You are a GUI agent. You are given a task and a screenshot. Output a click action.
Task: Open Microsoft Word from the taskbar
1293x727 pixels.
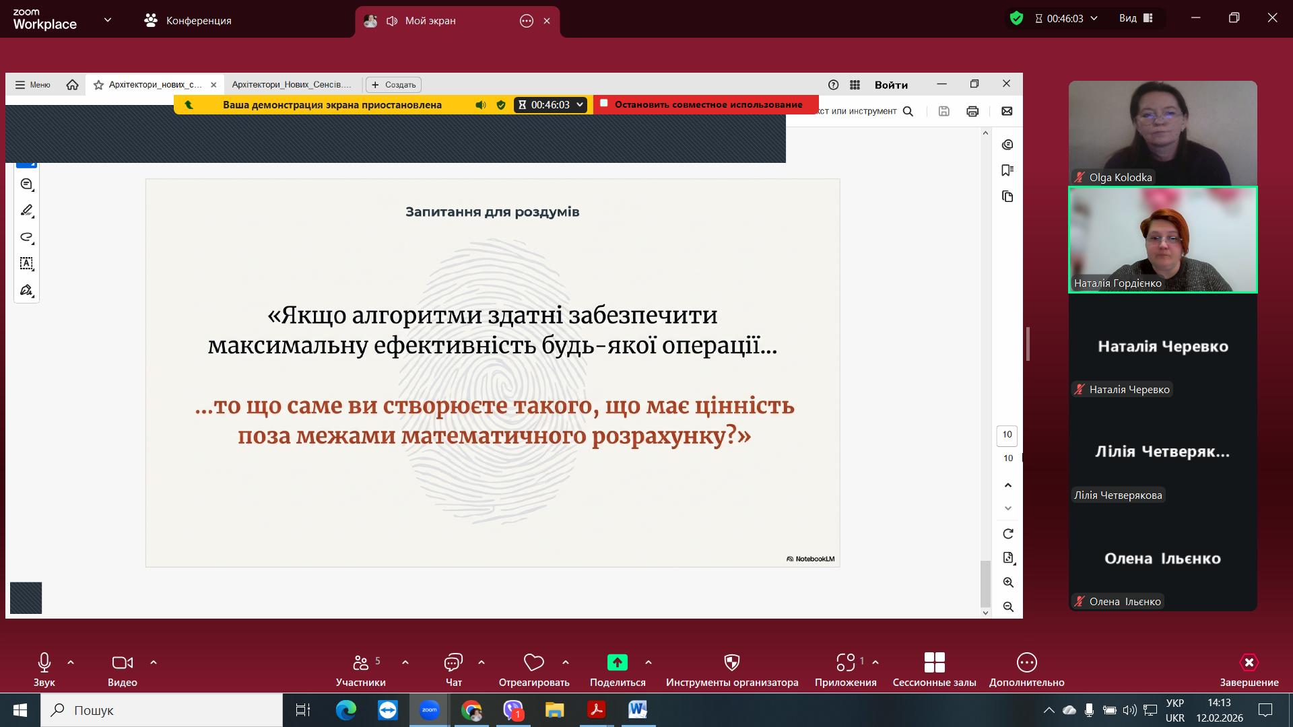tap(637, 709)
